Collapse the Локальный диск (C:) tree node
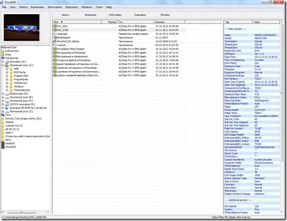The image size is (287, 221). click(x=3, y=65)
